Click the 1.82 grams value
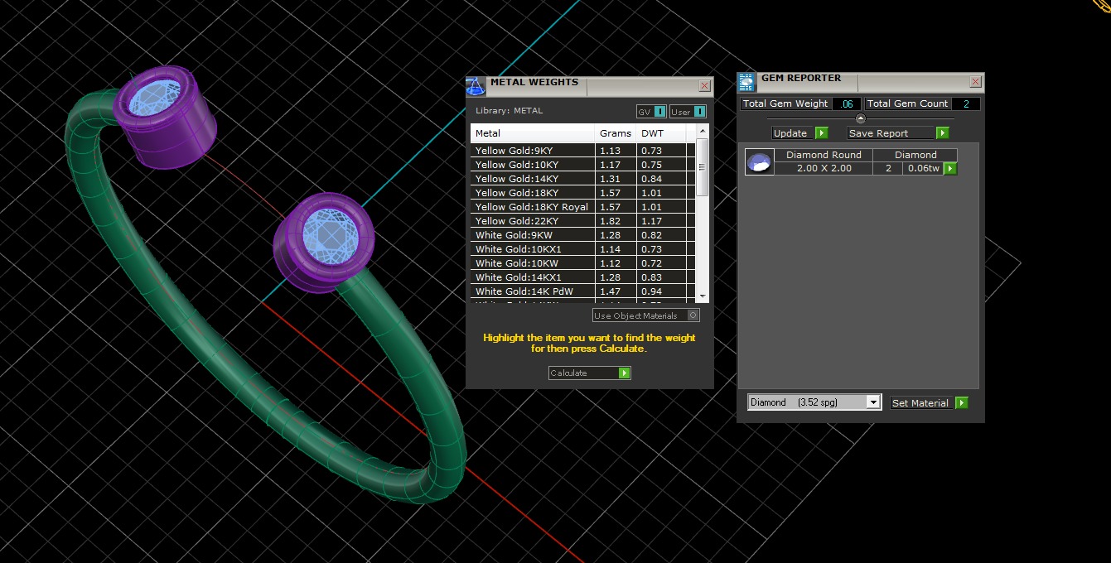 610,221
